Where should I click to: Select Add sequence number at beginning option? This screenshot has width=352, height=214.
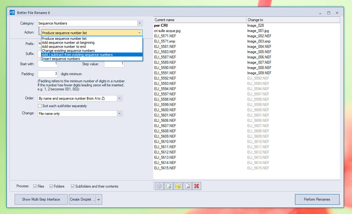point(68,43)
